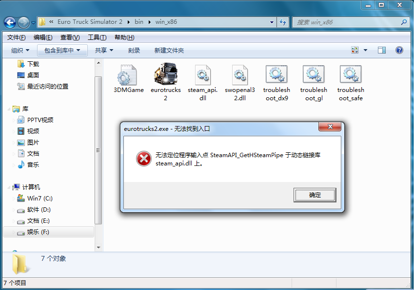Collapse the 计算机 tree node
414x290 pixels.
coord(9,187)
